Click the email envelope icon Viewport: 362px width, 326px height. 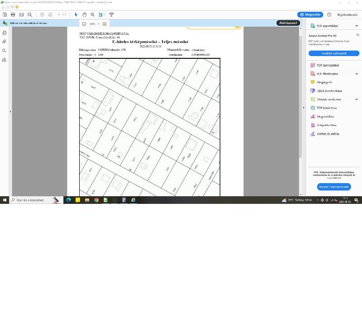[x=21, y=14]
